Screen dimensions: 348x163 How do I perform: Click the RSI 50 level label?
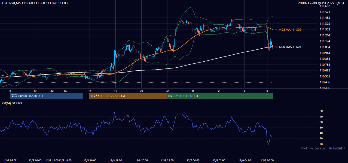tap(321, 127)
